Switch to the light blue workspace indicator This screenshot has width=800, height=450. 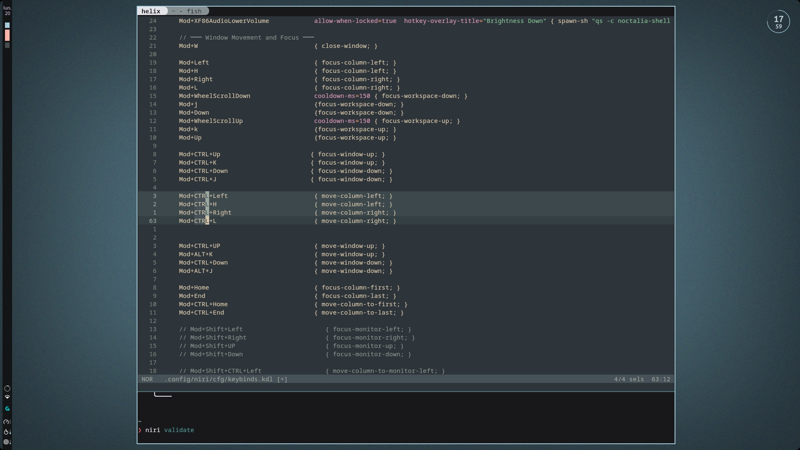click(x=7, y=25)
